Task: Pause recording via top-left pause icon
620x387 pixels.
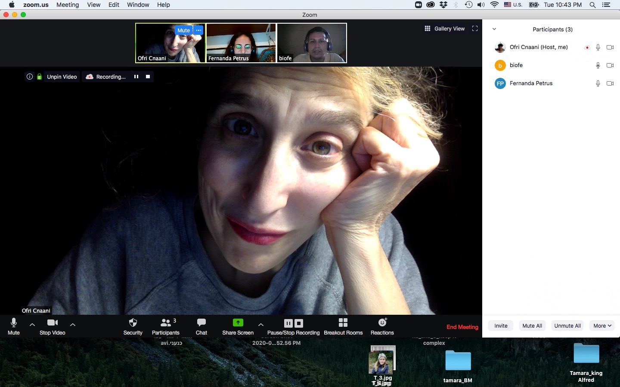Action: coord(136,77)
